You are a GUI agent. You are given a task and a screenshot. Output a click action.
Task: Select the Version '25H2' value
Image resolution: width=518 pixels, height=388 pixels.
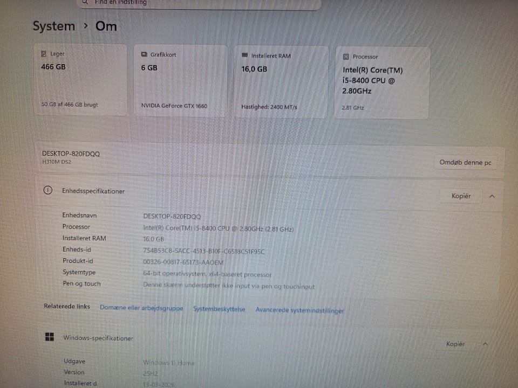pyautogui.click(x=151, y=373)
